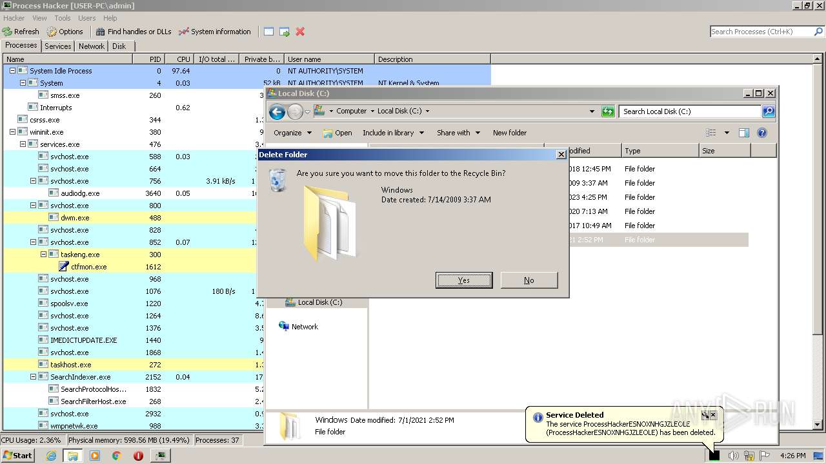Click the change view icon in Explorer
Viewport: 826px width, 464px height.
pos(711,133)
